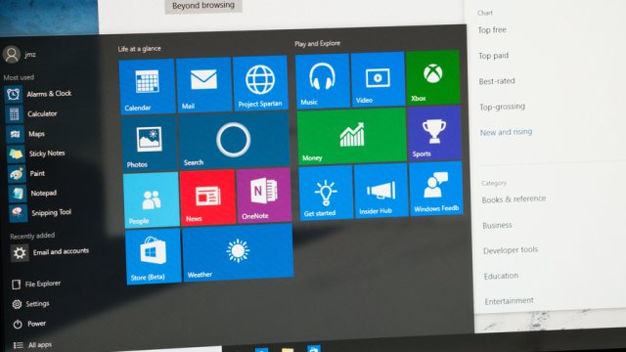This screenshot has width=626, height=352.
Task: Select New and rising chart in Store
Action: [507, 132]
